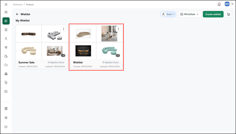Open the price tag sidebar icon
The width and height of the screenshot is (236, 134).
click(x=6, y=82)
